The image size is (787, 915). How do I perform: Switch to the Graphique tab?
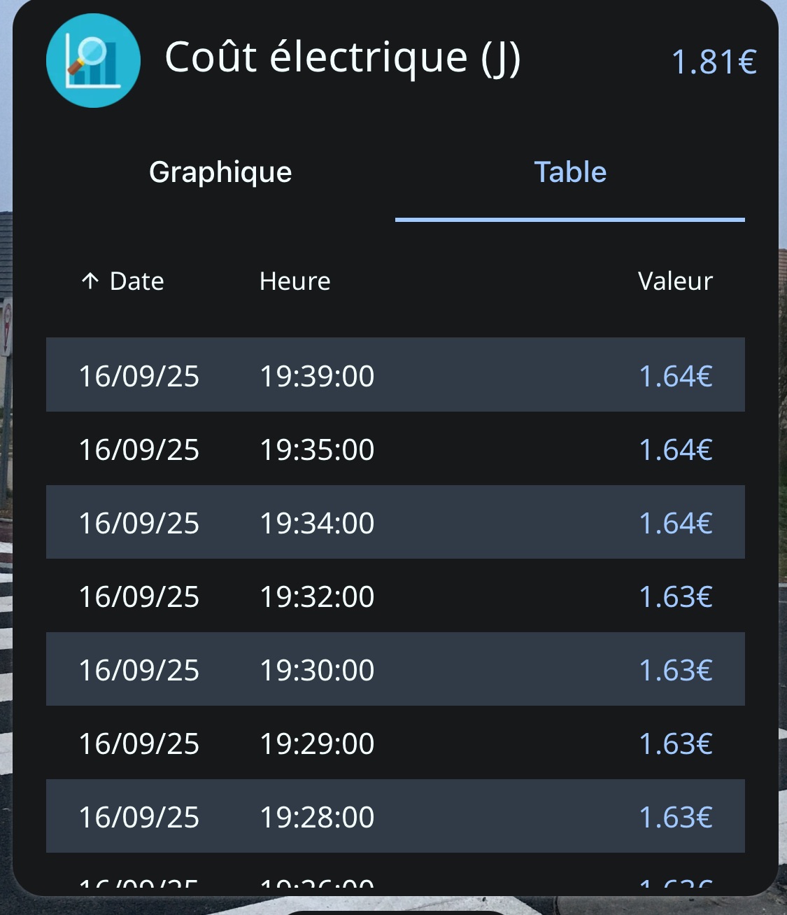(220, 172)
